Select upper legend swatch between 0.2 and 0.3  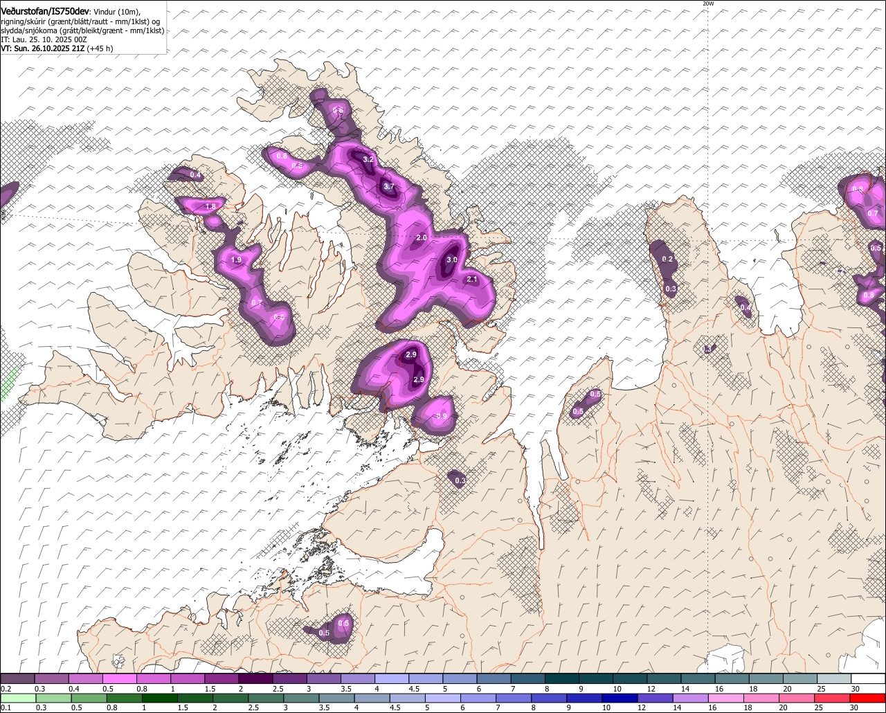coord(18,679)
